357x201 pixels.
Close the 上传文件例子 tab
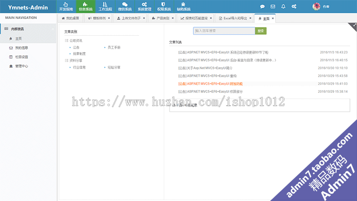pyautogui.click(x=144, y=18)
